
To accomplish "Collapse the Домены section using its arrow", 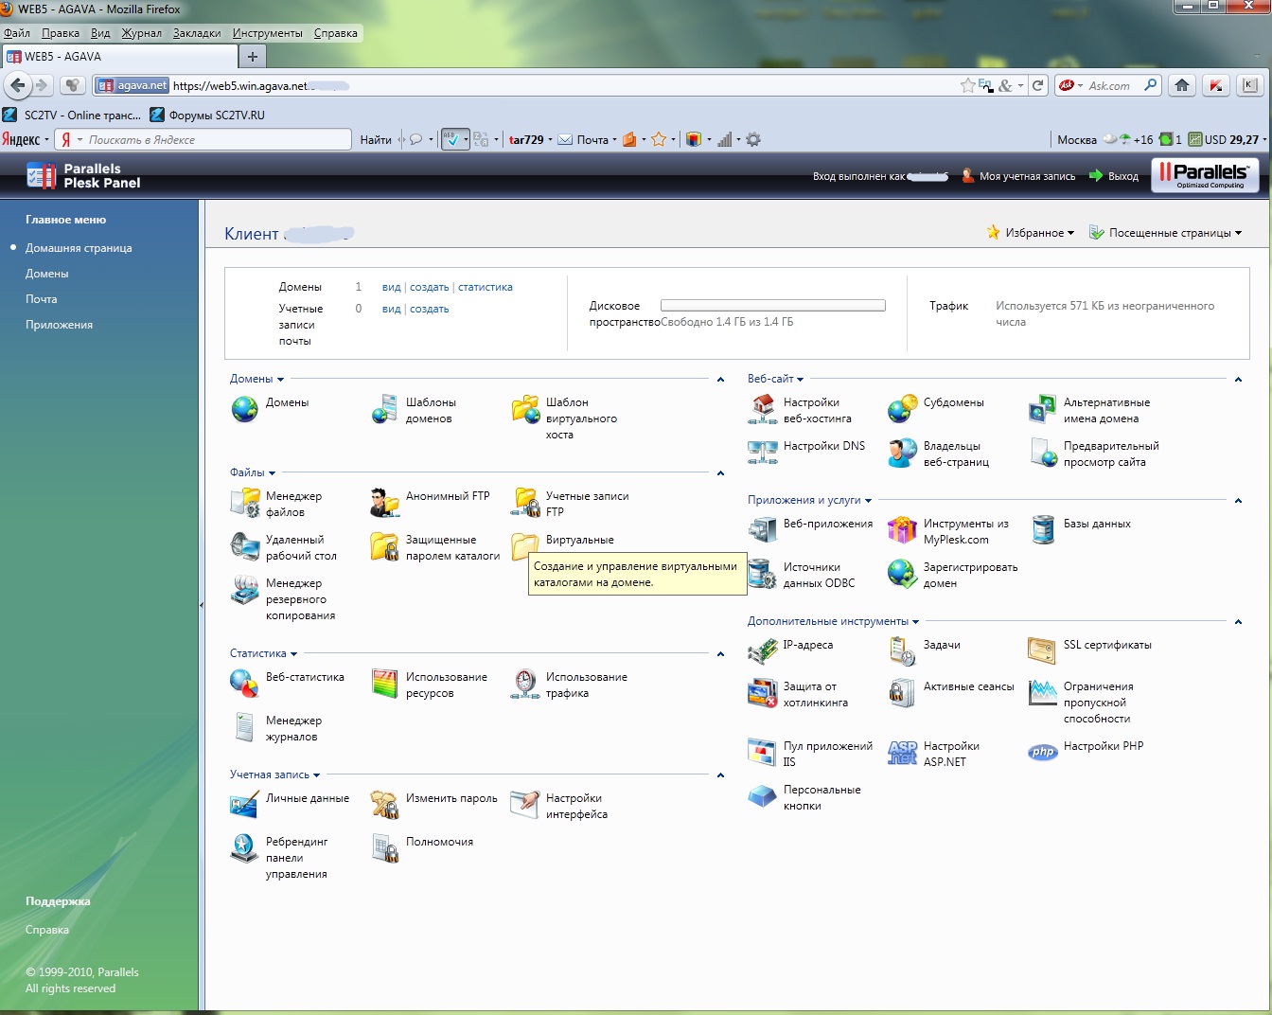I will (720, 380).
